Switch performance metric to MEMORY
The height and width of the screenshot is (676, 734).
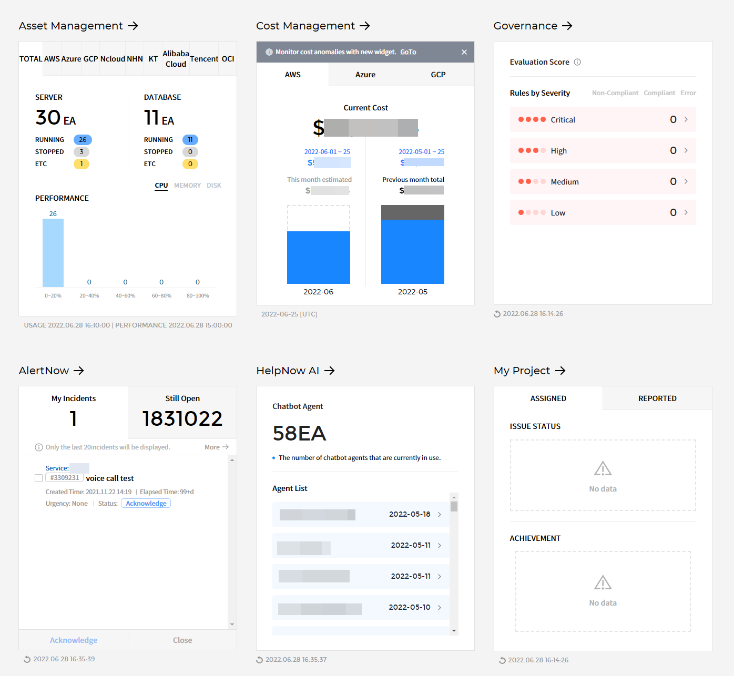coord(187,185)
